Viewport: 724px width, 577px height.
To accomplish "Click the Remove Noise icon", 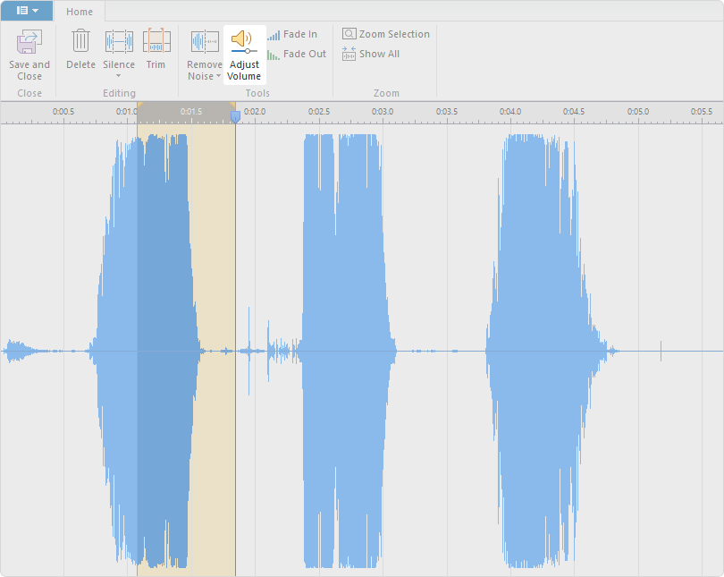I will 205,41.
